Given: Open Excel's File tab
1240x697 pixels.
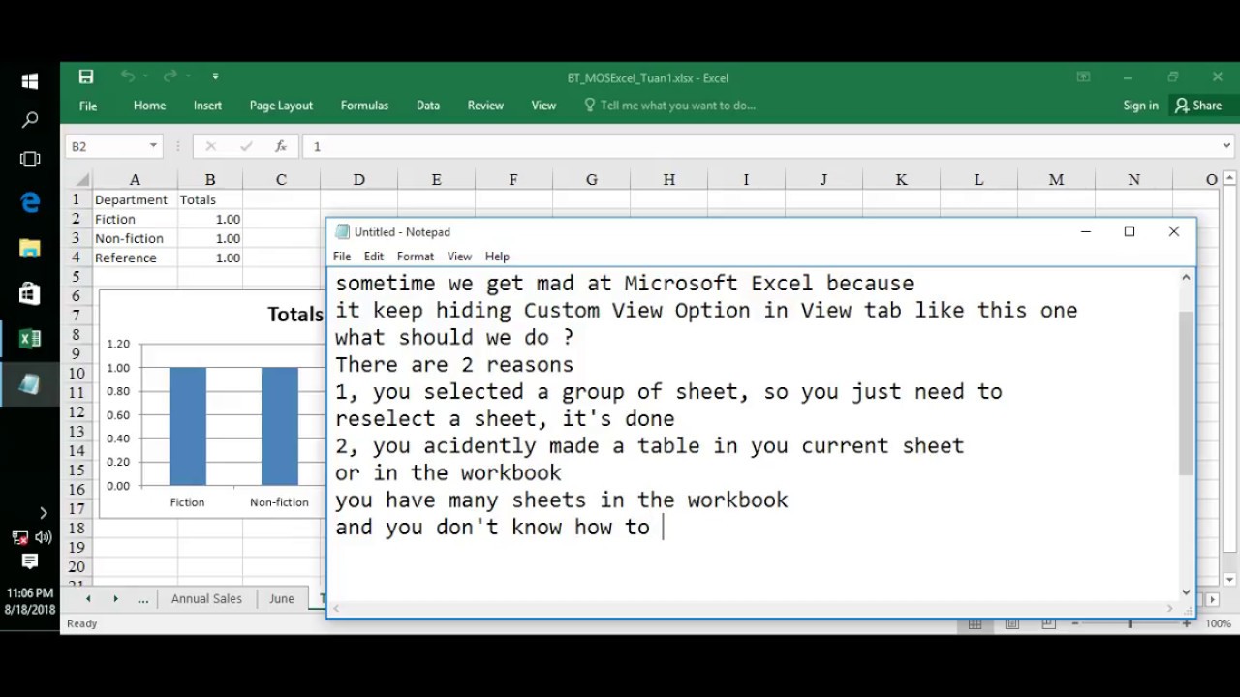Looking at the screenshot, I should click(88, 106).
